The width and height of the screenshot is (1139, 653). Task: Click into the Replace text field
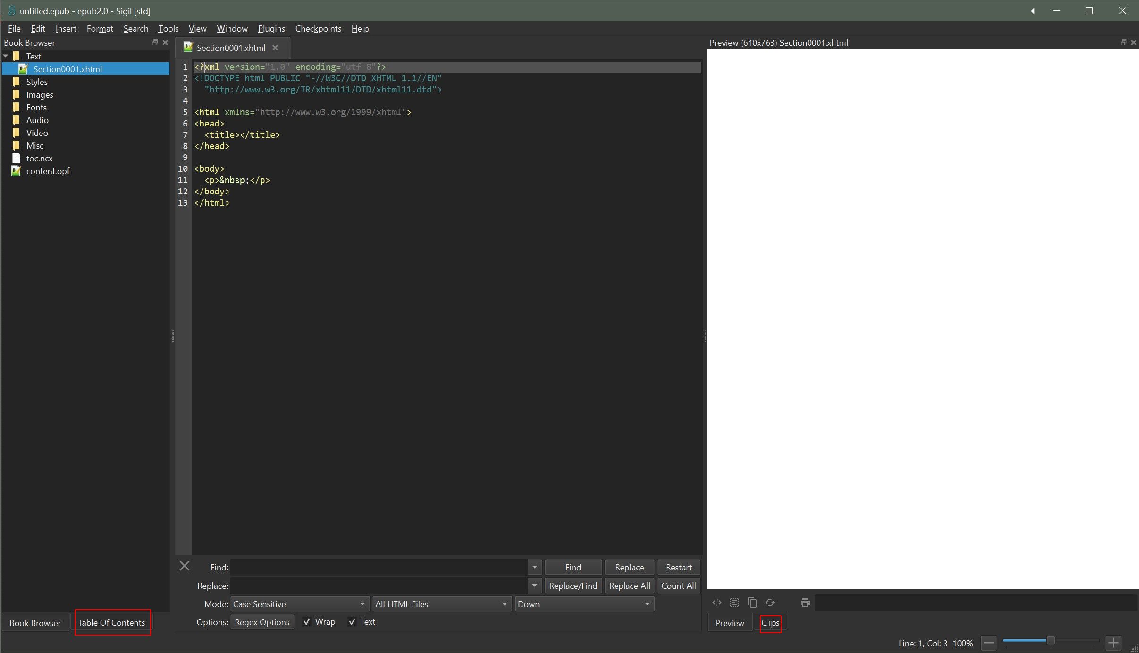click(379, 586)
